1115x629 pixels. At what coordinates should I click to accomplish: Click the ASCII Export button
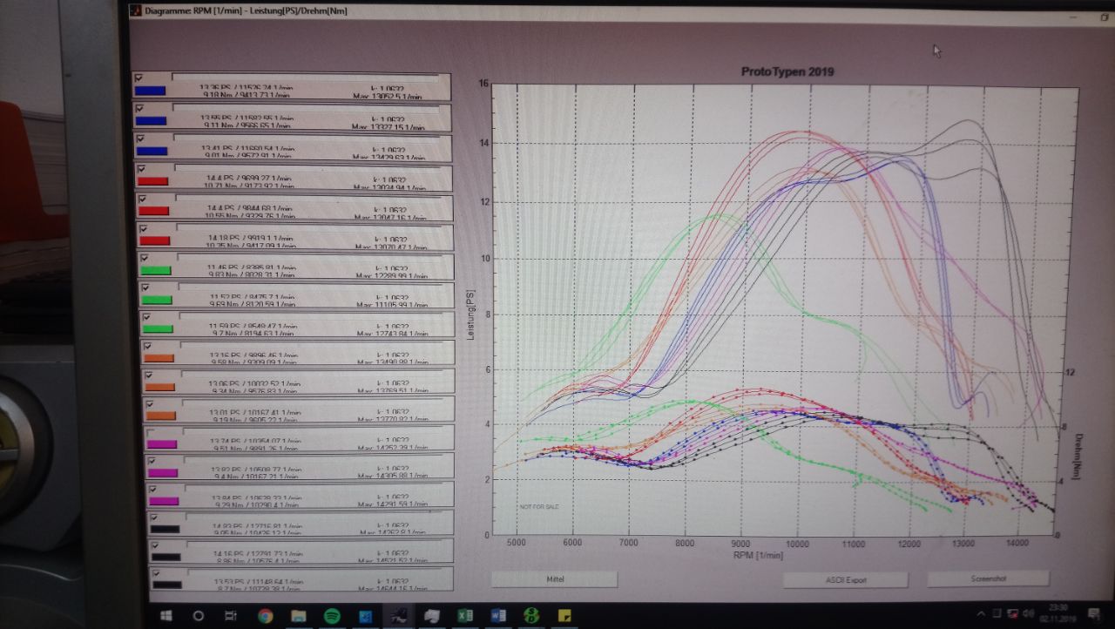tap(844, 579)
